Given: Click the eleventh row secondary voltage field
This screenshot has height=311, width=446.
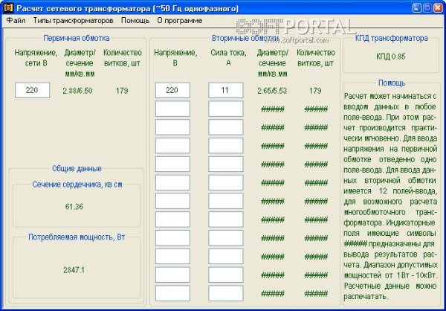Looking at the screenshot, I should click(x=172, y=275).
